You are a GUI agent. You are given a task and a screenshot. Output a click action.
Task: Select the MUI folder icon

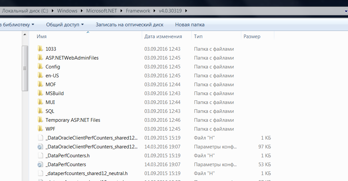(40, 102)
